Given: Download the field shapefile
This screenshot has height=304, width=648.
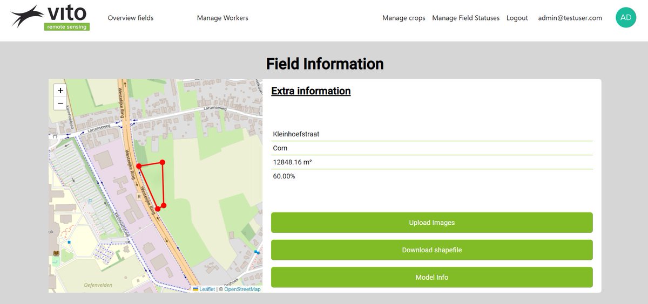Looking at the screenshot, I should tap(432, 250).
